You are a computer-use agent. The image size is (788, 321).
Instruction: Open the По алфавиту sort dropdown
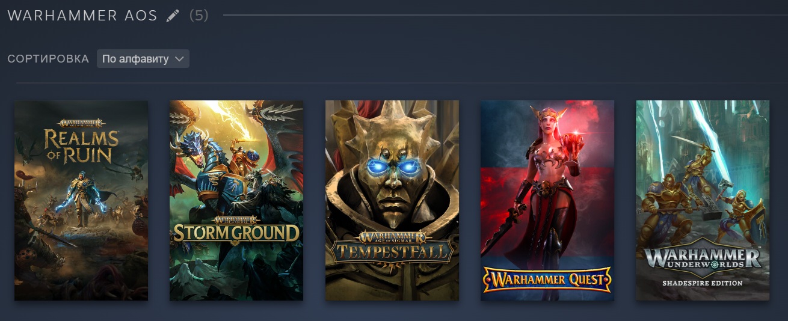pos(143,59)
